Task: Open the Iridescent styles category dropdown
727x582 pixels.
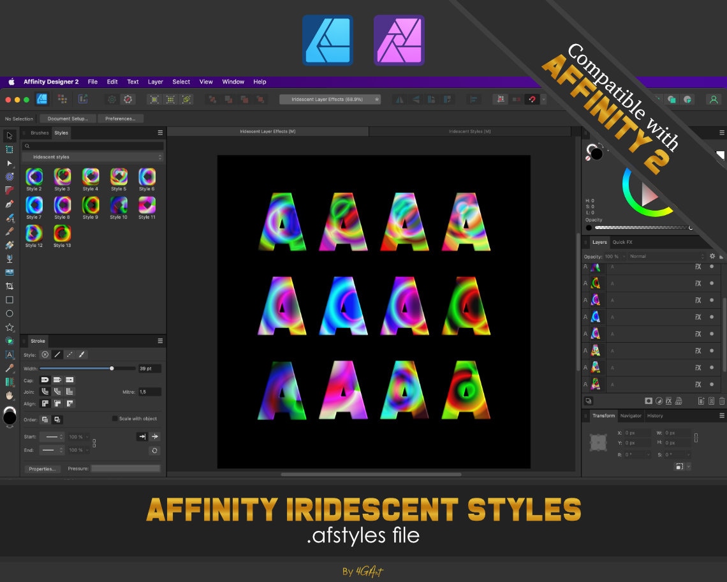Action: (92, 156)
